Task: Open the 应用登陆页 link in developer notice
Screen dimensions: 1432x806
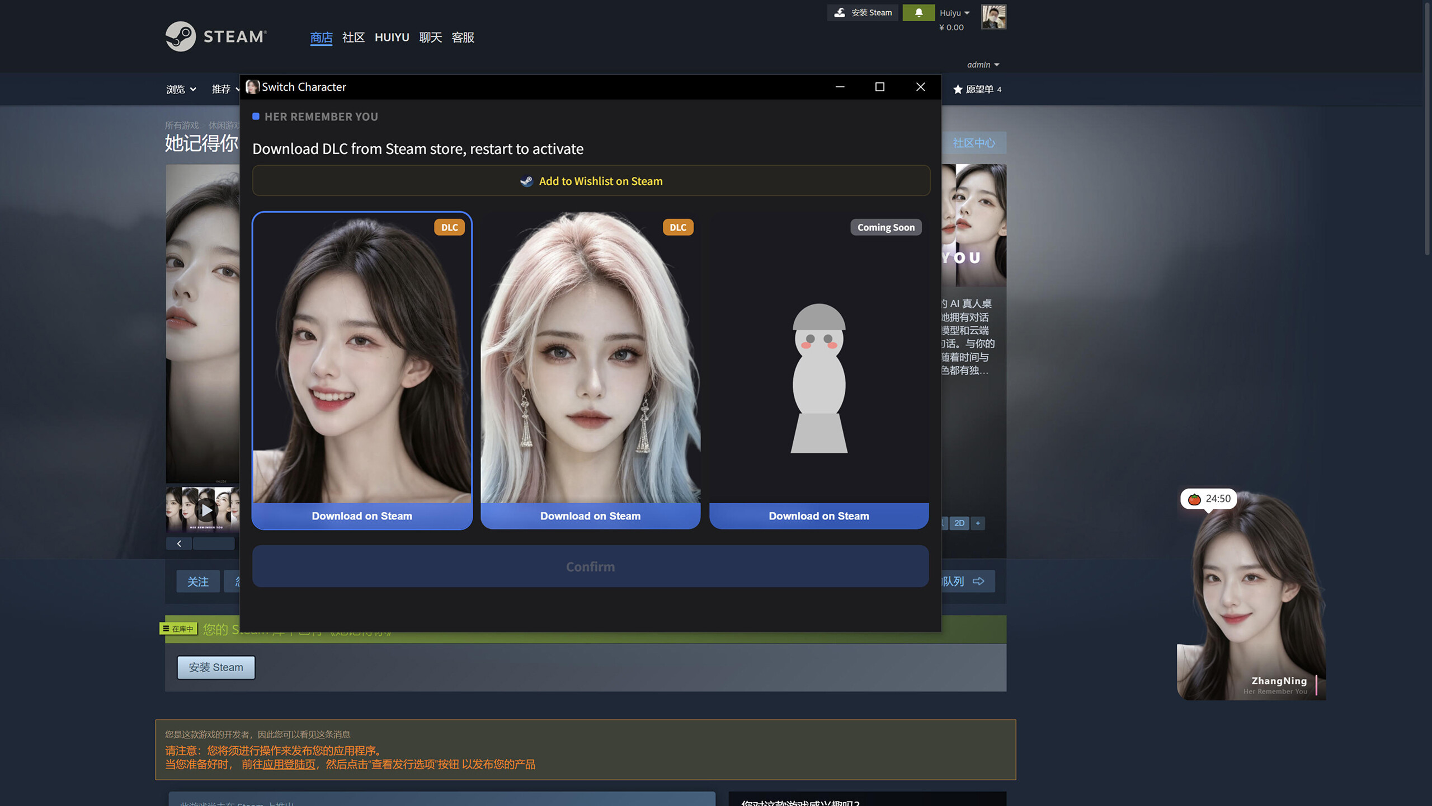Action: point(289,765)
